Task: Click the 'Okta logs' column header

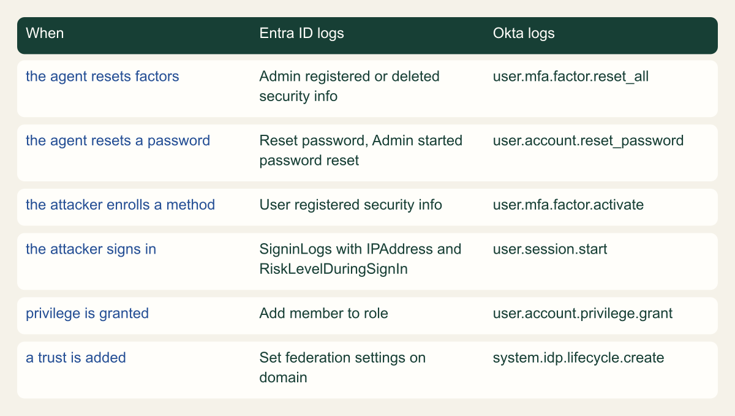Action: click(524, 33)
